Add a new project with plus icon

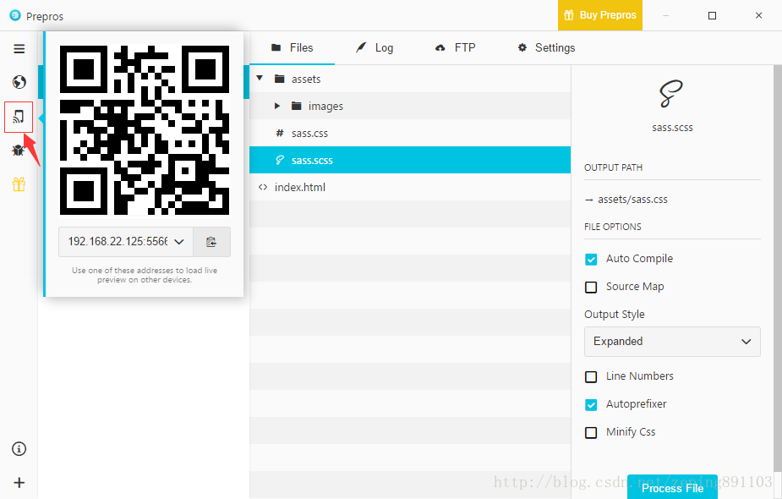[19, 483]
